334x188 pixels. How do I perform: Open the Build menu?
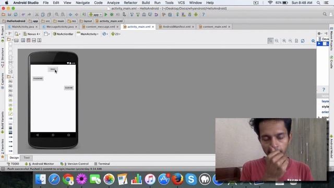[146, 3]
